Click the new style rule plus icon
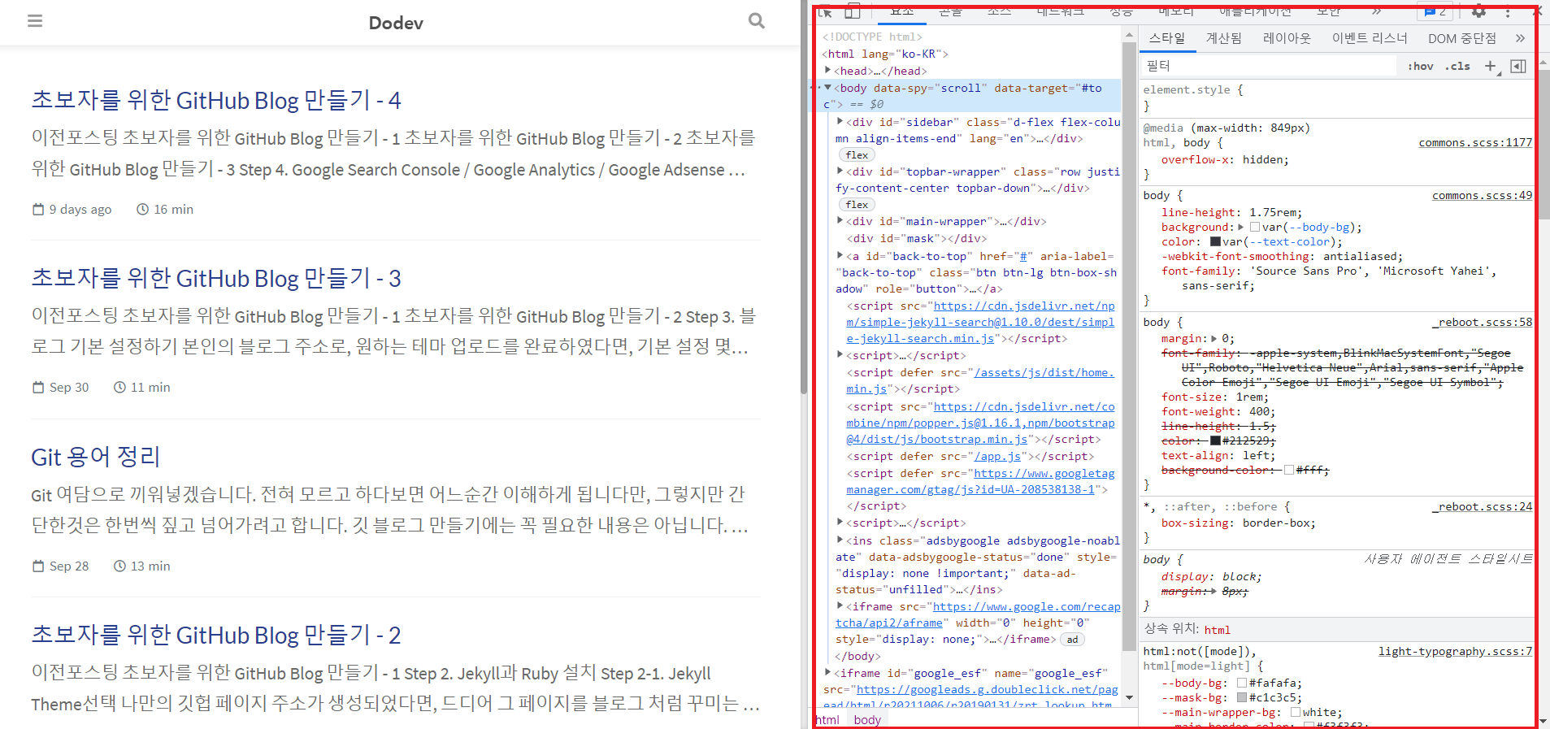The image size is (1550, 729). tap(1490, 66)
